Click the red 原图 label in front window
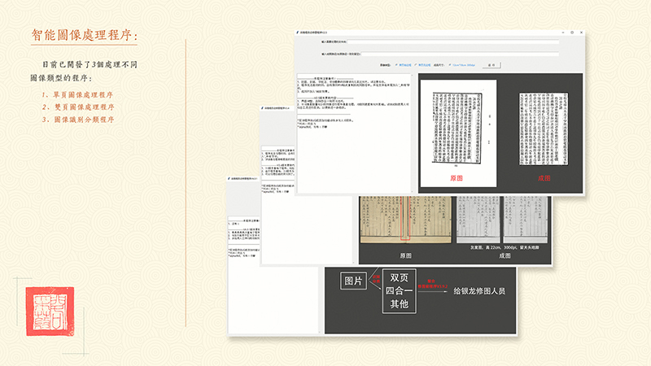This screenshot has height=366, width=651. (457, 178)
